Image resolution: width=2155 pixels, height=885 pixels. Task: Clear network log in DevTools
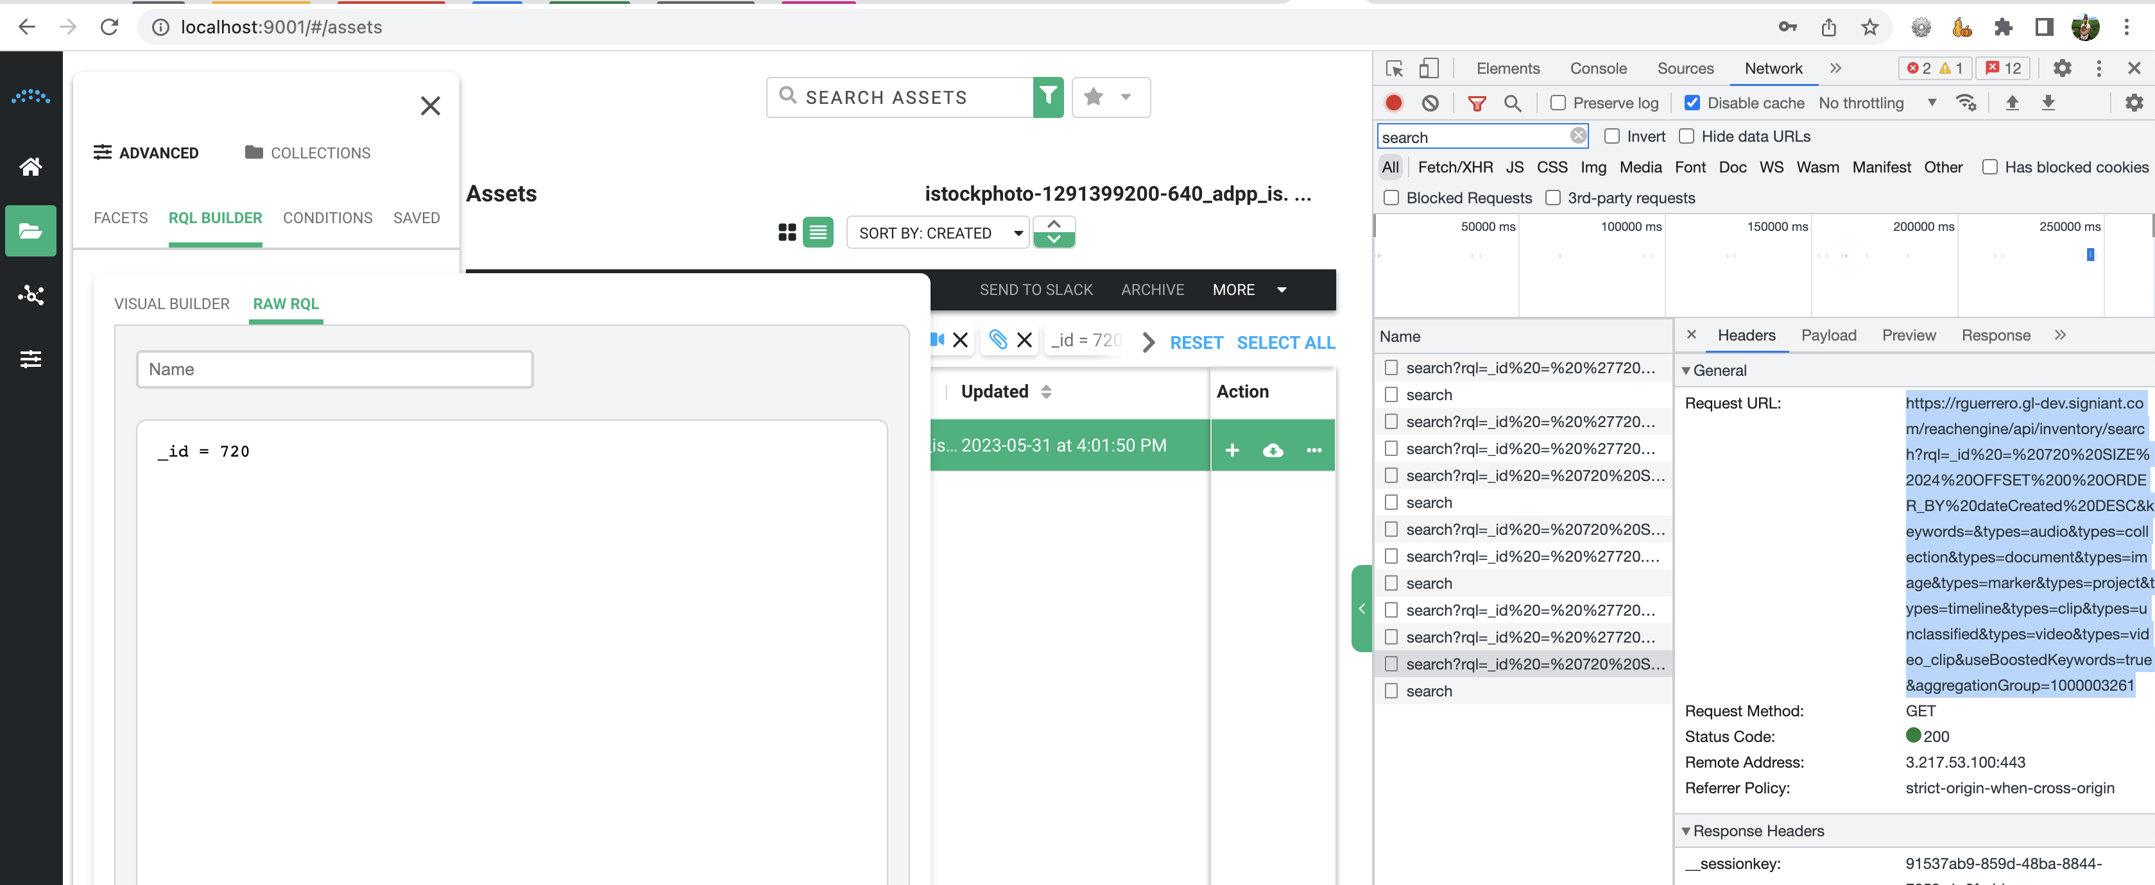pos(1430,103)
